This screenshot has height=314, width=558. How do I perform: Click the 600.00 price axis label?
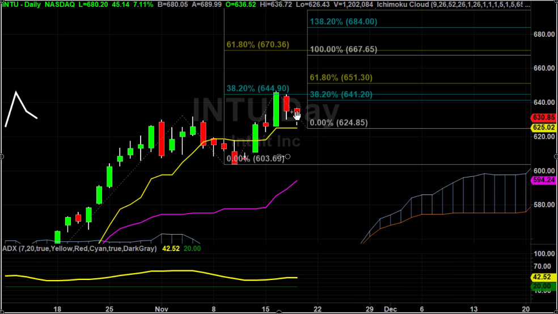click(544, 171)
